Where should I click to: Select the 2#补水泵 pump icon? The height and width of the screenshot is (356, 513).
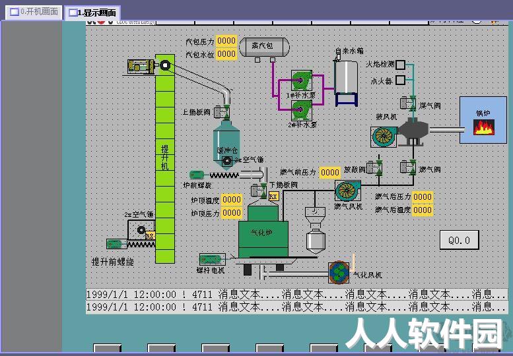coord(301,110)
